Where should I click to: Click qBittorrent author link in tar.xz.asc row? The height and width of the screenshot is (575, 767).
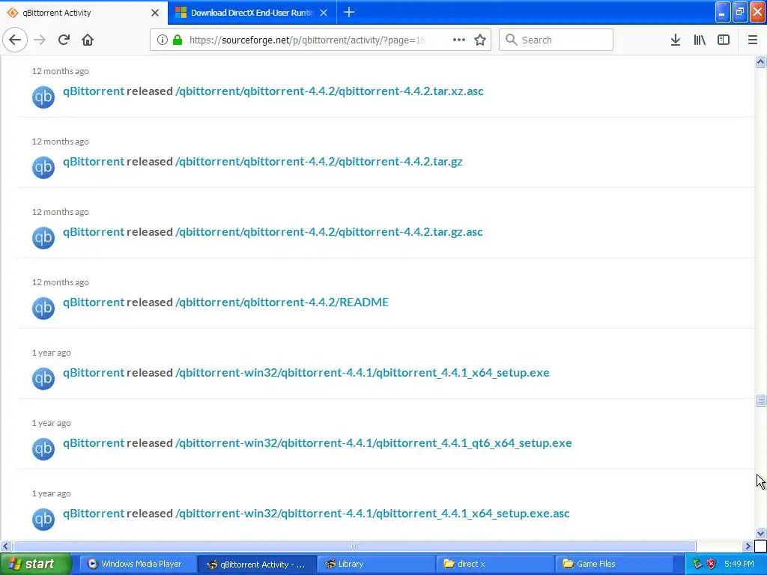94,91
